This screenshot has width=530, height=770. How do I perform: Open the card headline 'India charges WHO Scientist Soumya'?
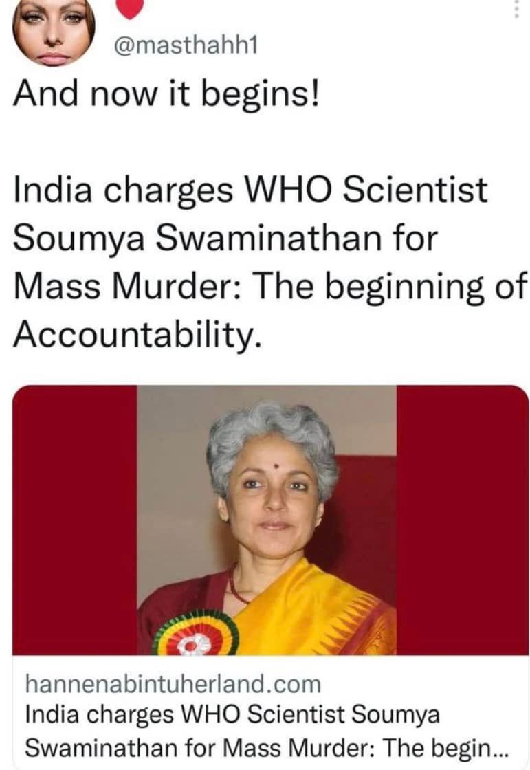pos(232,714)
